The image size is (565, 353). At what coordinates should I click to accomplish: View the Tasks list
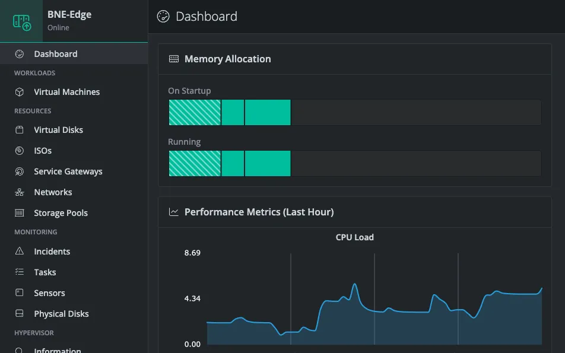click(x=74, y=272)
